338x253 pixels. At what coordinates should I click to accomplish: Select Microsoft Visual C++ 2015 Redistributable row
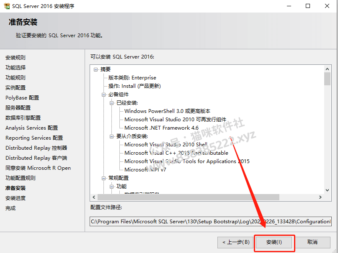[176, 153]
